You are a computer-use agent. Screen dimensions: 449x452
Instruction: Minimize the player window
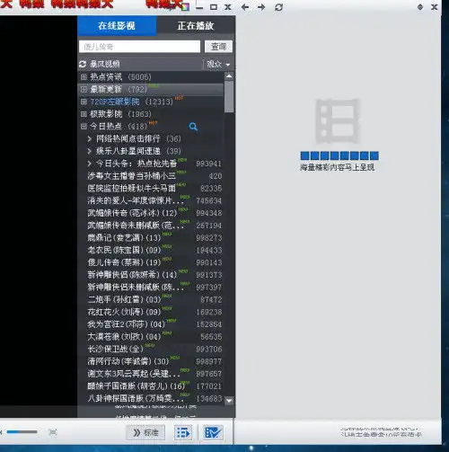coord(199,8)
